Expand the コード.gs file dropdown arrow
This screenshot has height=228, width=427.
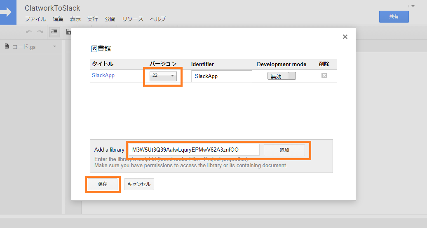[54, 47]
